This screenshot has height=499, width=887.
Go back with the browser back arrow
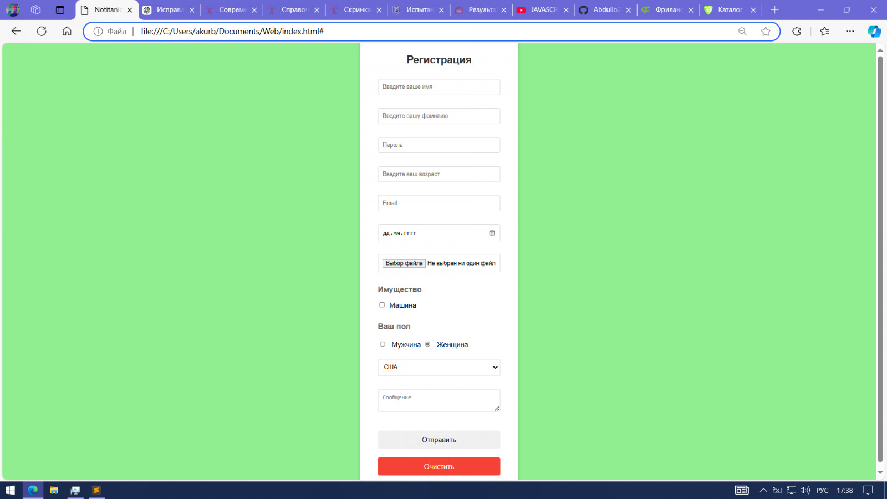click(16, 31)
